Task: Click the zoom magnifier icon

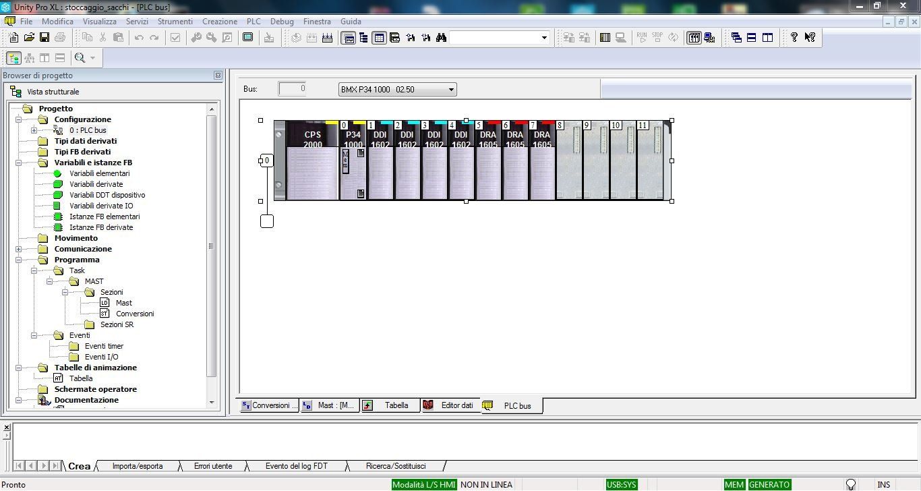Action: (80, 58)
